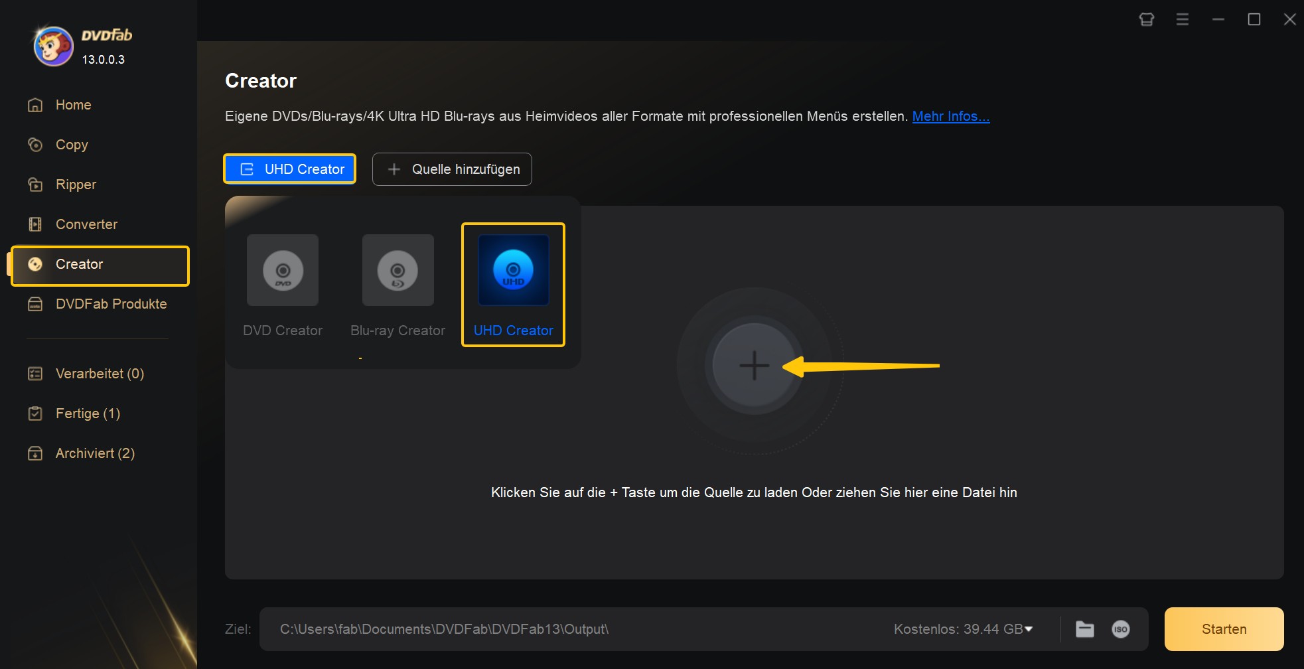This screenshot has width=1304, height=669.
Task: Click the Fertige checkmark icon
Action: coord(35,413)
